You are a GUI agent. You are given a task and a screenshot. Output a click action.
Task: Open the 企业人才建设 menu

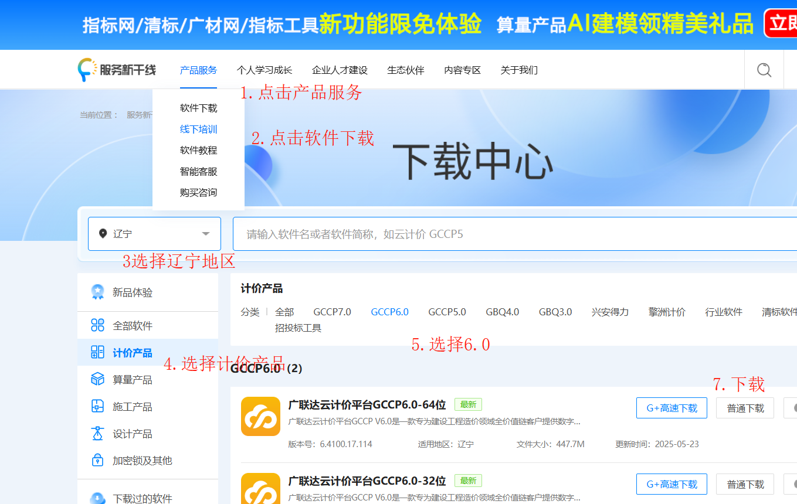click(x=340, y=70)
